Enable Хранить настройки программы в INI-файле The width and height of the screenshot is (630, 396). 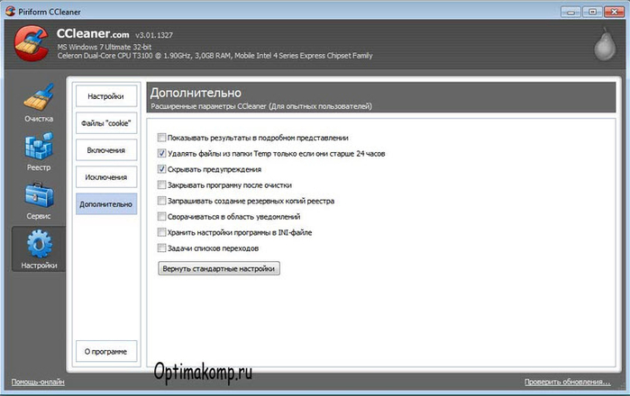click(x=161, y=232)
